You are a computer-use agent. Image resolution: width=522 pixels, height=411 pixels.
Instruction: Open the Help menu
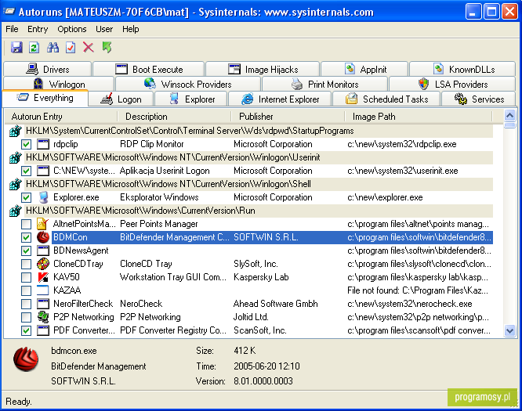pyautogui.click(x=130, y=29)
